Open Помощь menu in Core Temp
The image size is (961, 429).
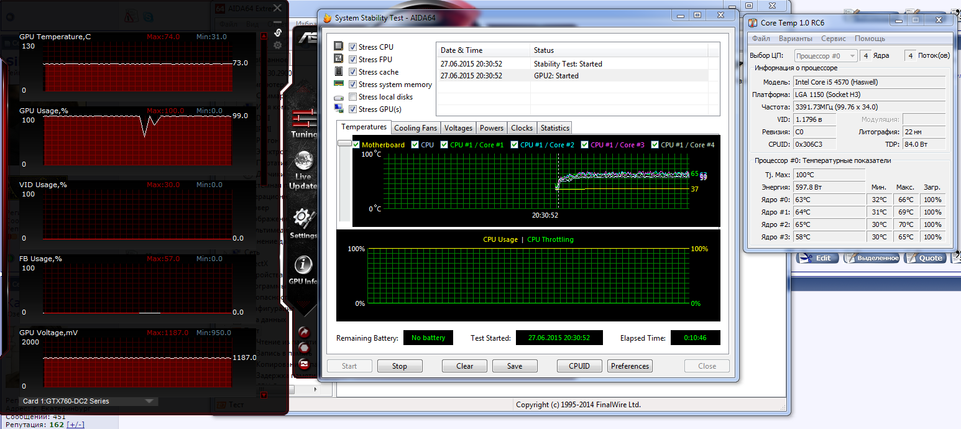[870, 39]
